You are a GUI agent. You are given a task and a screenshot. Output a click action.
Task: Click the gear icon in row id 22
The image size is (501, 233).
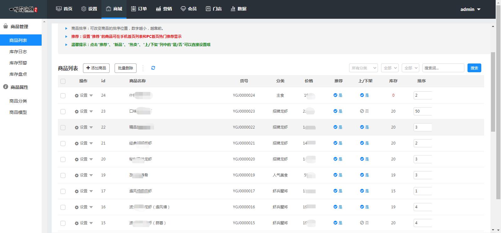77,128
